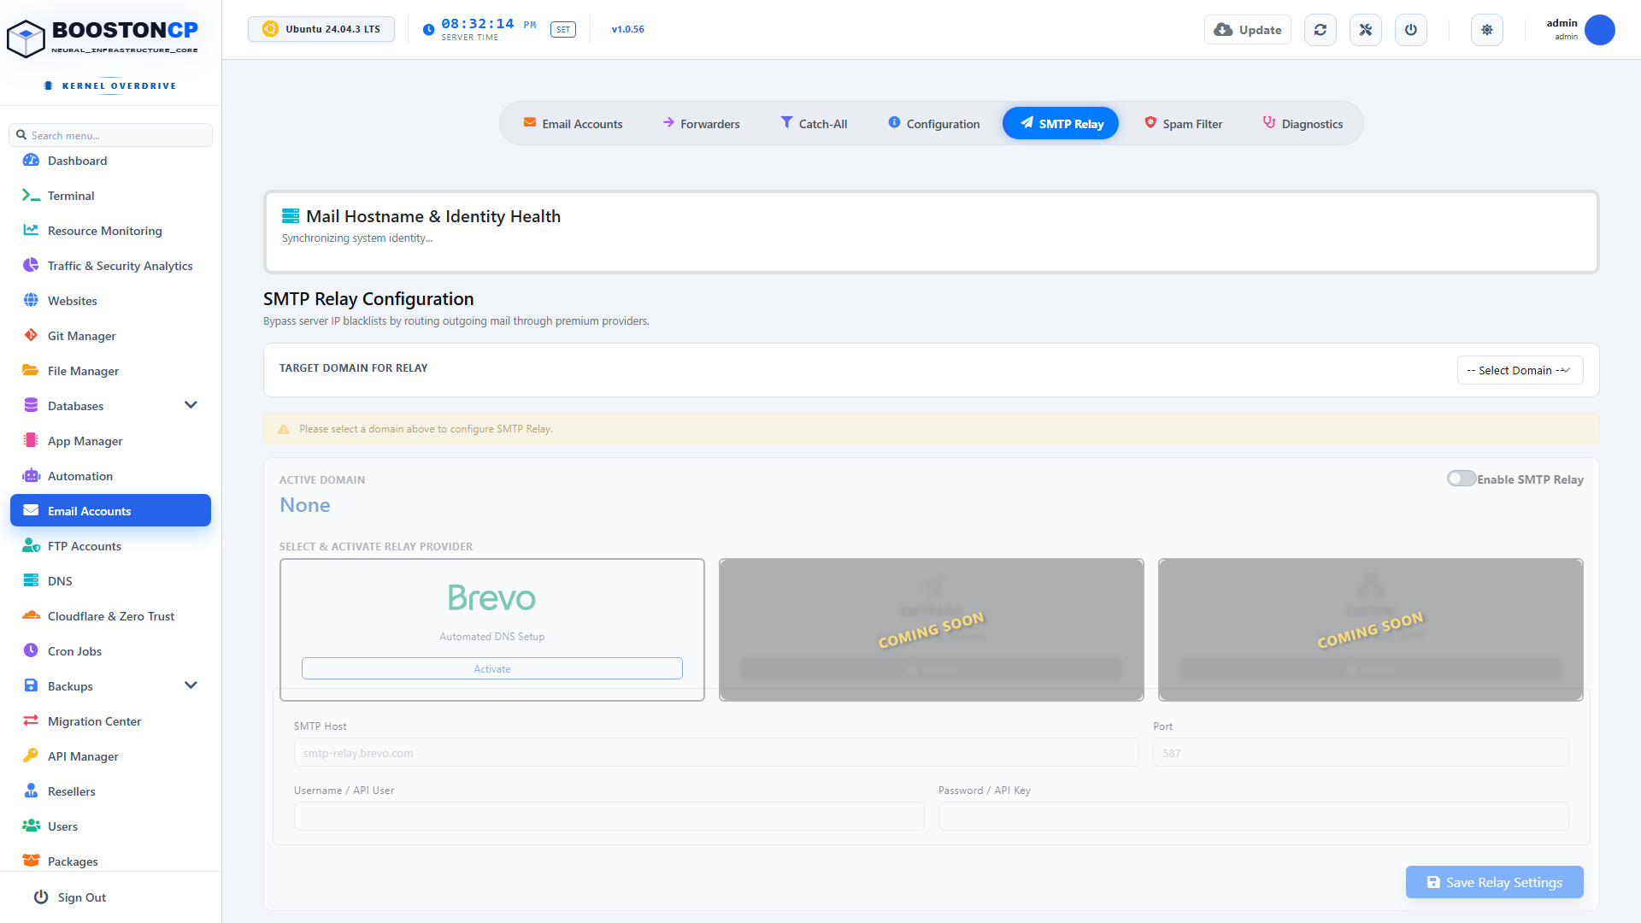Open App Manager
This screenshot has height=923, width=1641.
pyautogui.click(x=111, y=441)
